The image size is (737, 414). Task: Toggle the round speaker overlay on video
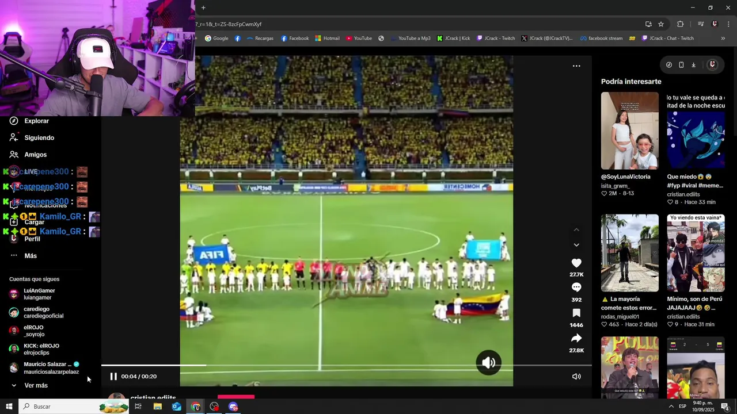pos(489,363)
